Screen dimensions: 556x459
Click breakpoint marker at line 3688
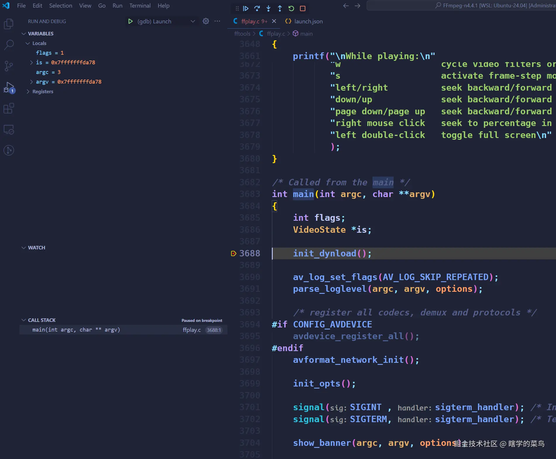233,253
